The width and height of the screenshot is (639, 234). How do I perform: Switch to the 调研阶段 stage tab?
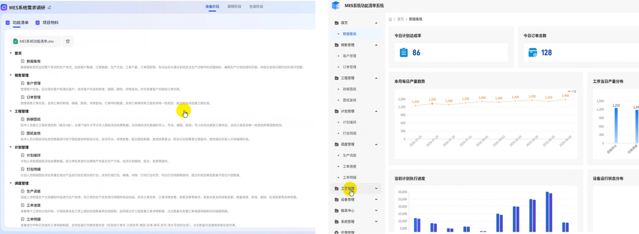pos(234,7)
